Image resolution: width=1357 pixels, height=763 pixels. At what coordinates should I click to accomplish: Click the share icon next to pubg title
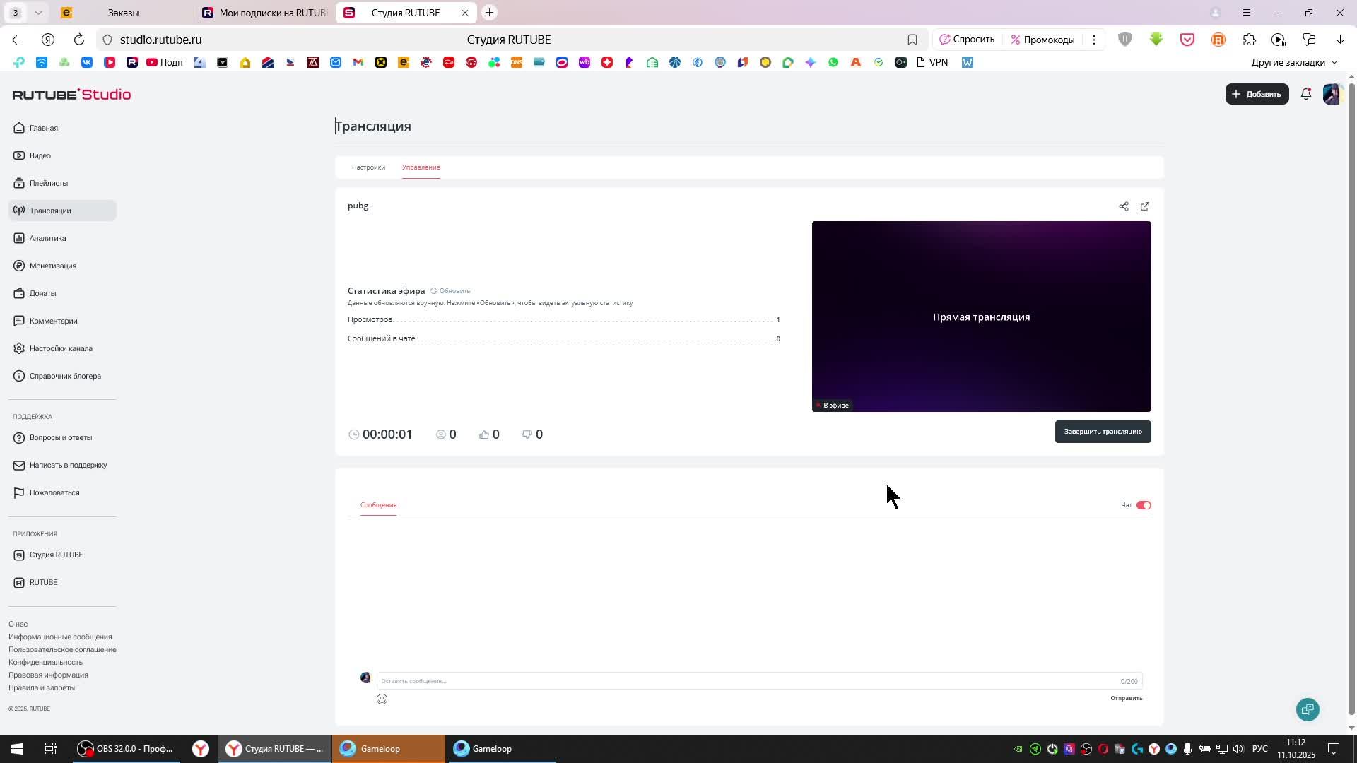pos(1123,206)
